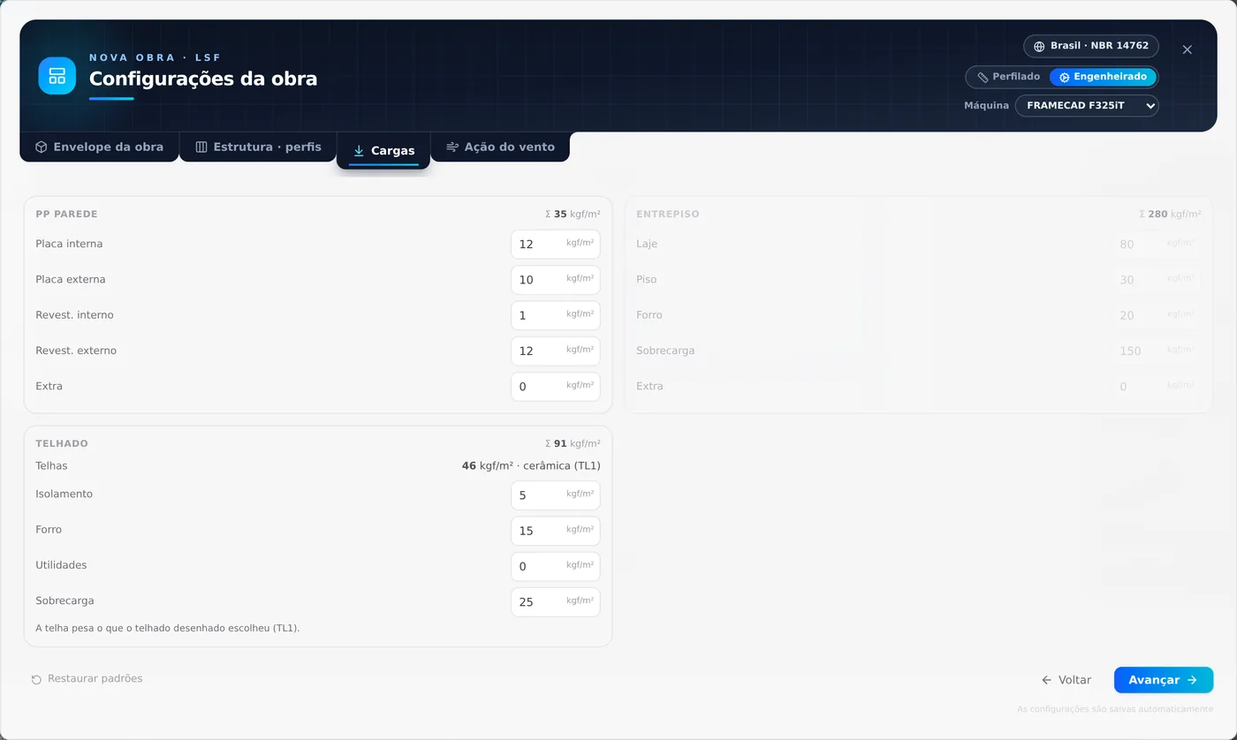Click the Avançar button
Viewport: 1237px width, 740px height.
point(1164,680)
